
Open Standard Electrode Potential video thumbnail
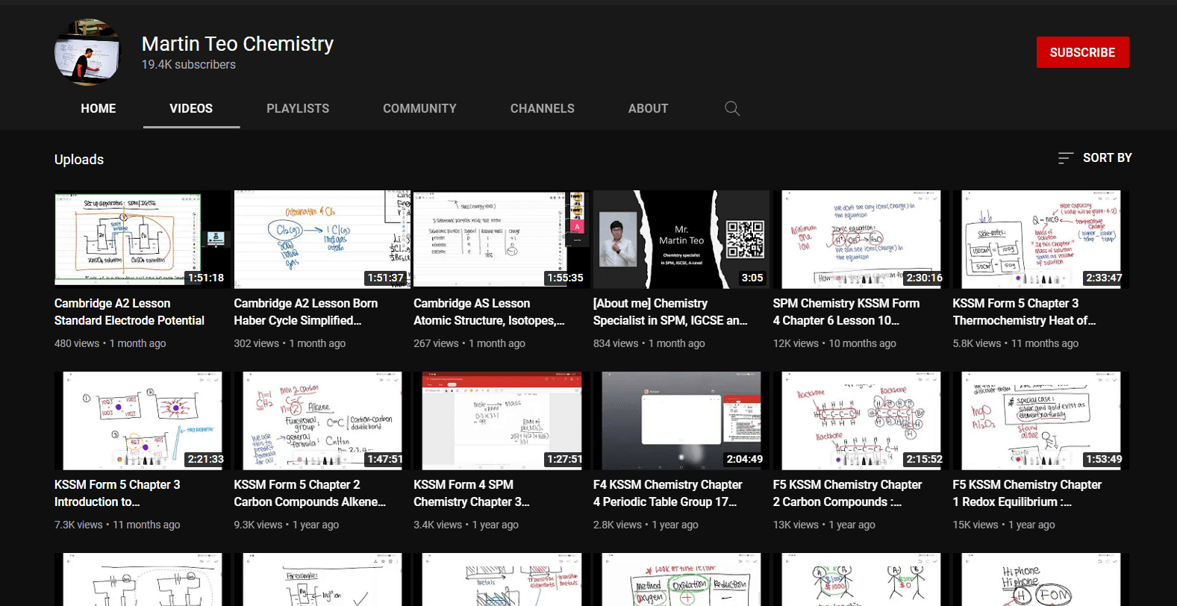pyautogui.click(x=143, y=240)
